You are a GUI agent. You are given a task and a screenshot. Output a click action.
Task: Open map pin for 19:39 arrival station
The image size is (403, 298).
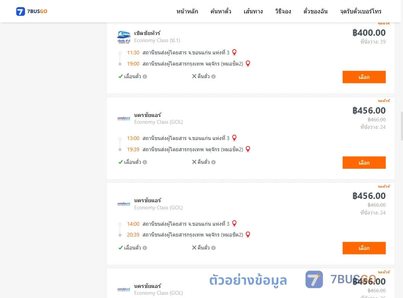(248, 149)
